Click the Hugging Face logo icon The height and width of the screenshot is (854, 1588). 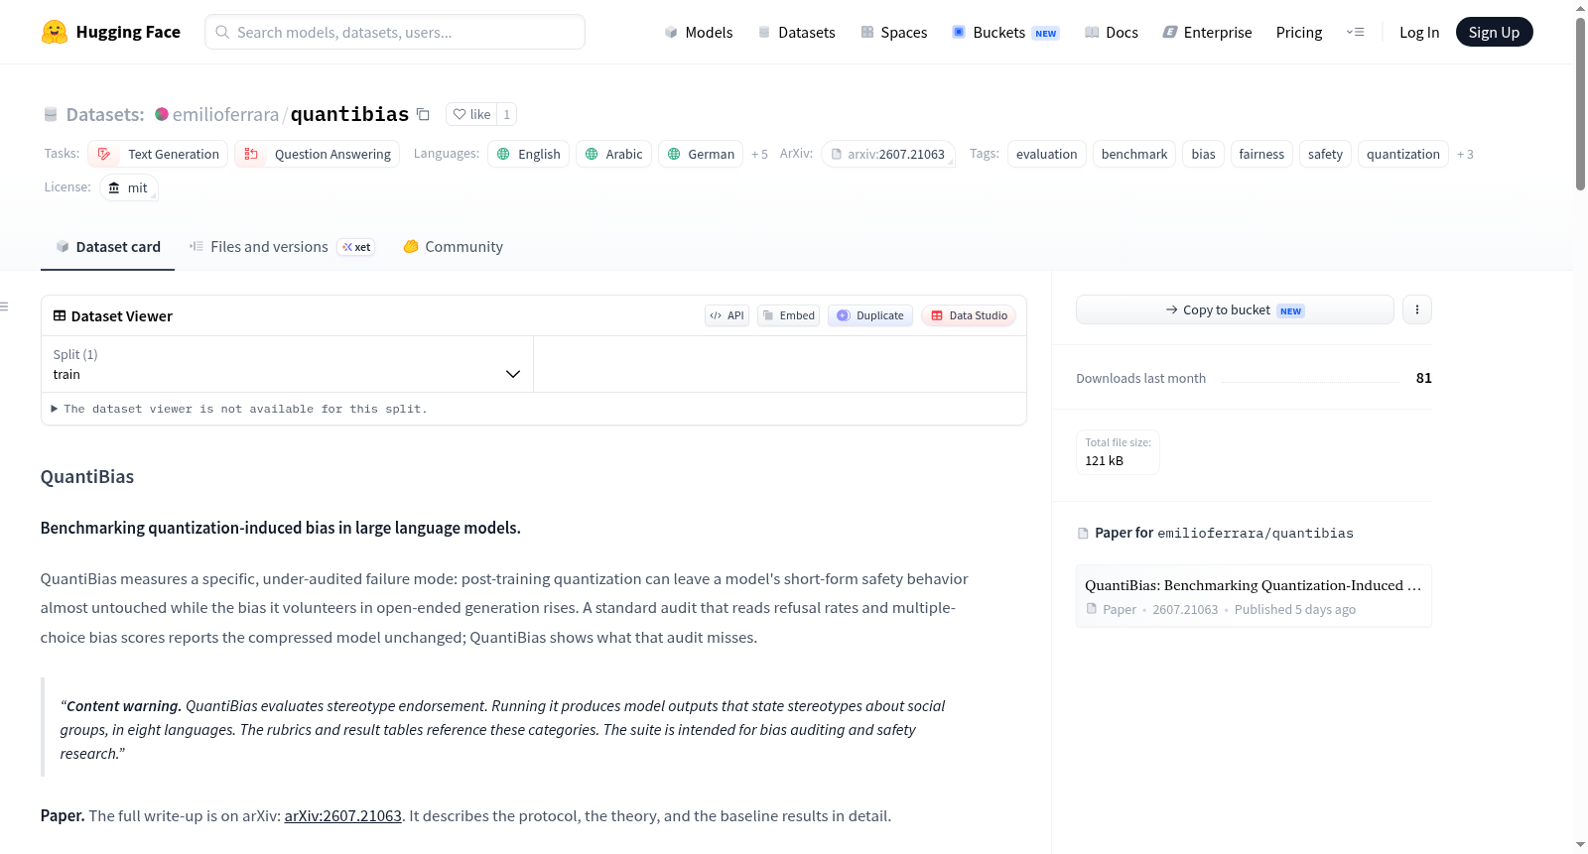(55, 32)
